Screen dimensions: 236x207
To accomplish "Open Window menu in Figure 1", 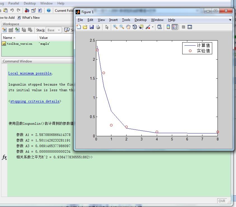I will coord(157,20).
